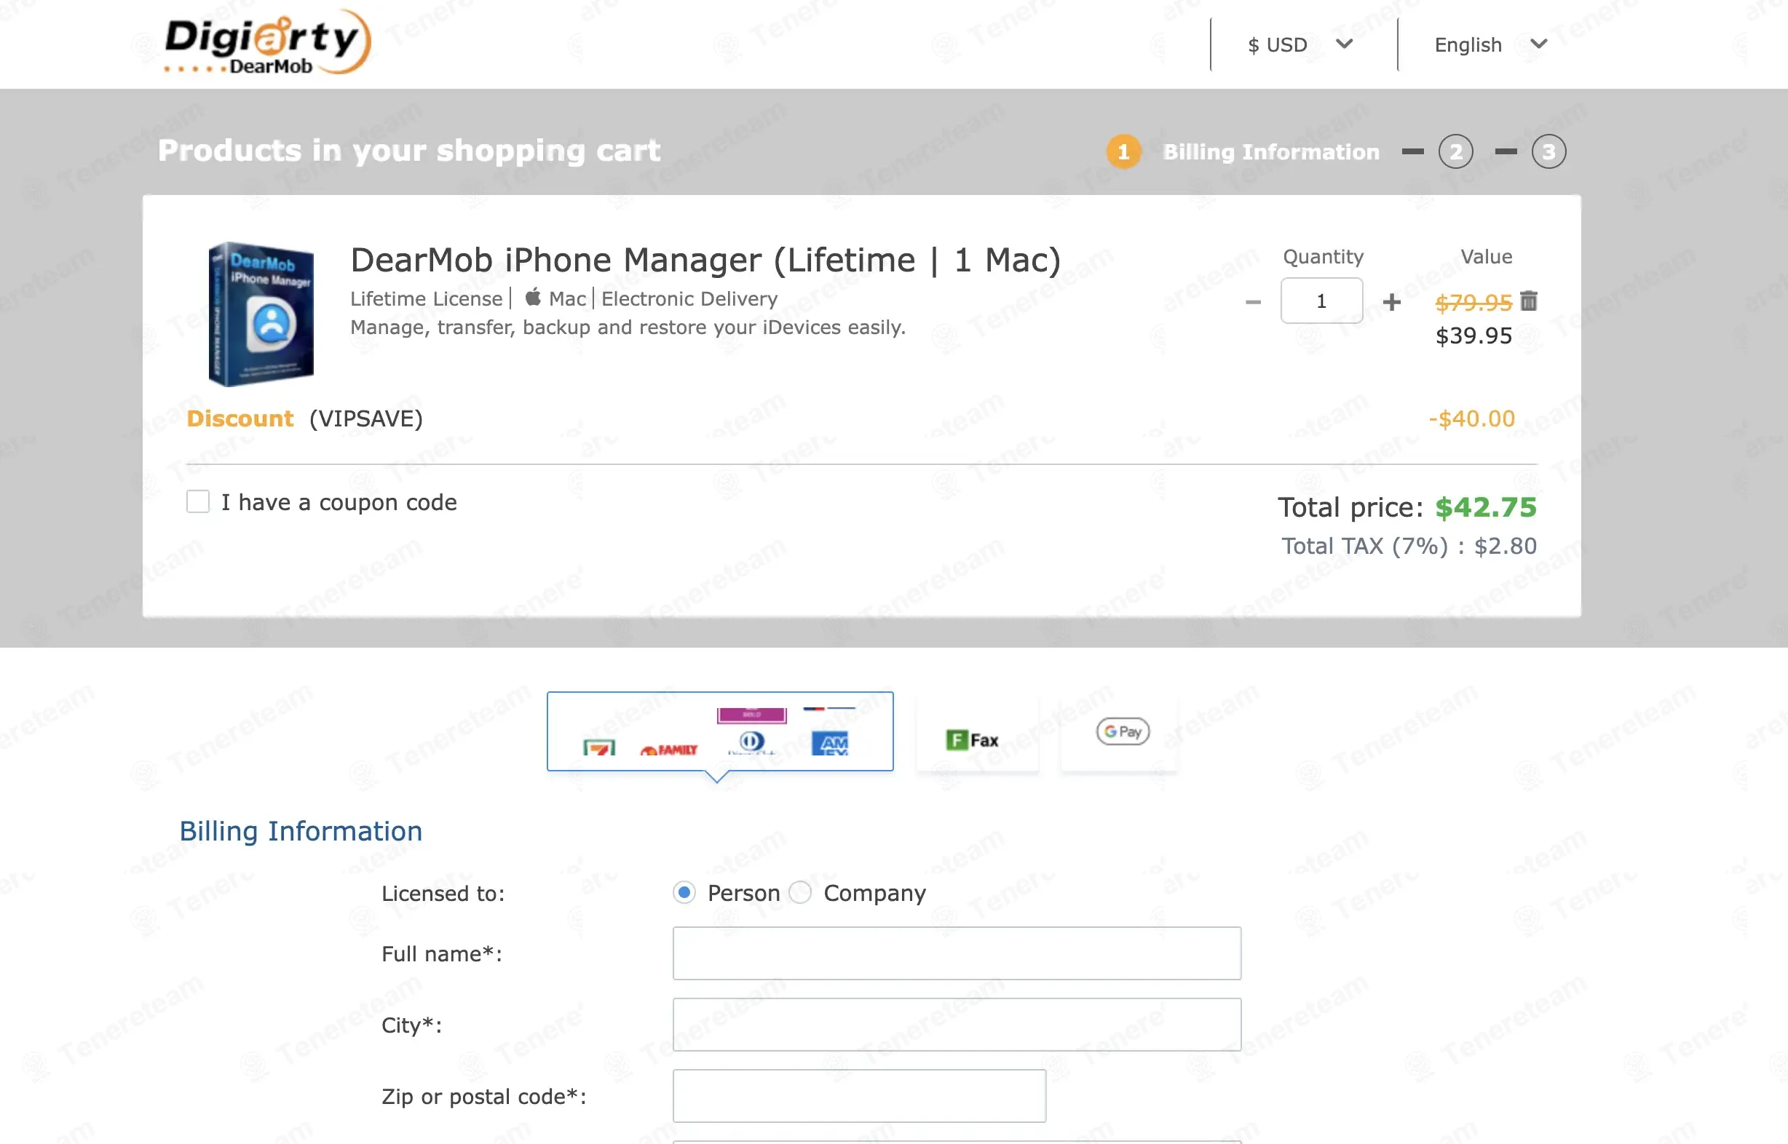Click the struck-through $79.95 price
The height and width of the screenshot is (1144, 1788).
(1473, 302)
